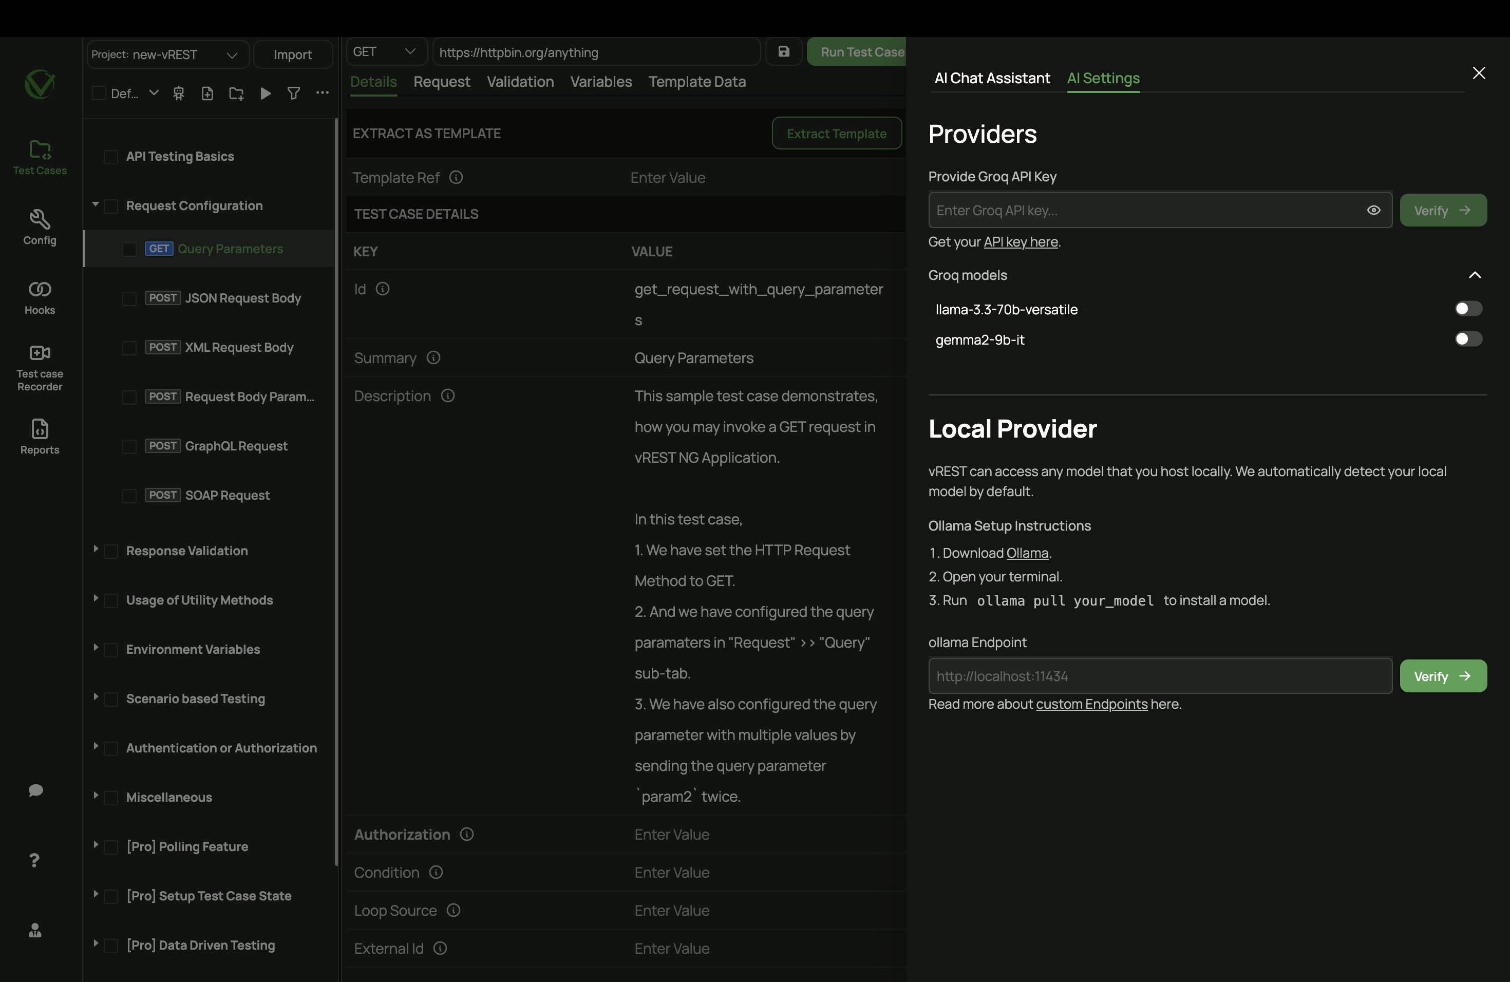
Task: Expand the Response Validation suite
Action: [x=95, y=549]
